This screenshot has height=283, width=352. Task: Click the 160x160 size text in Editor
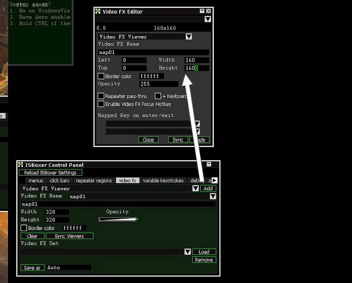coord(165,28)
